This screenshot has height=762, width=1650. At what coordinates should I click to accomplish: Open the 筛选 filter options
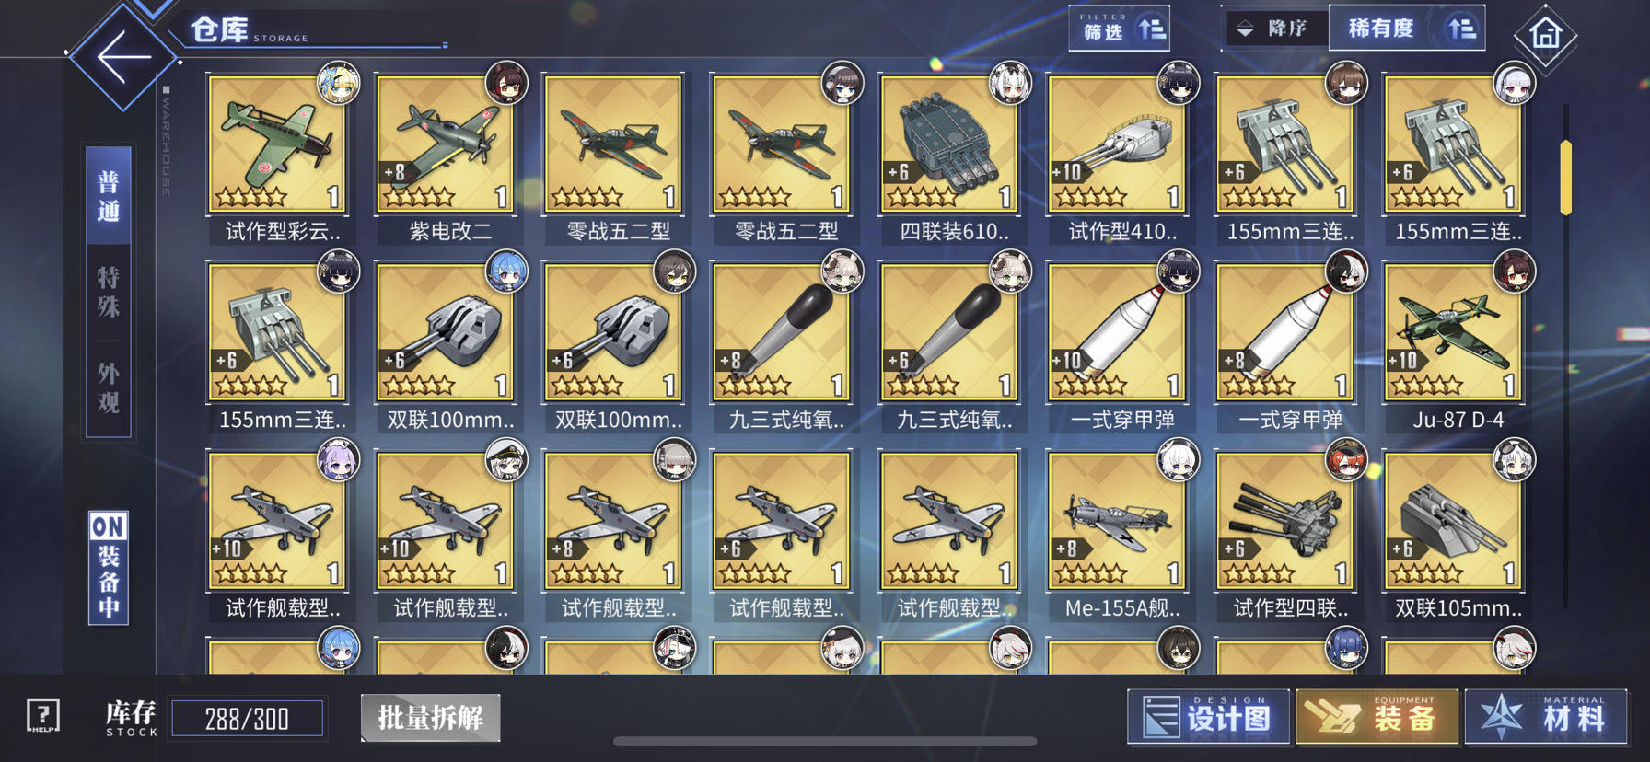pos(1120,29)
